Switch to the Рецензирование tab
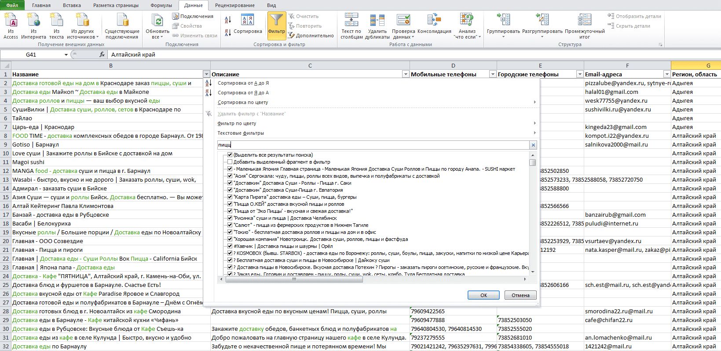The width and height of the screenshot is (721, 351). [x=234, y=5]
